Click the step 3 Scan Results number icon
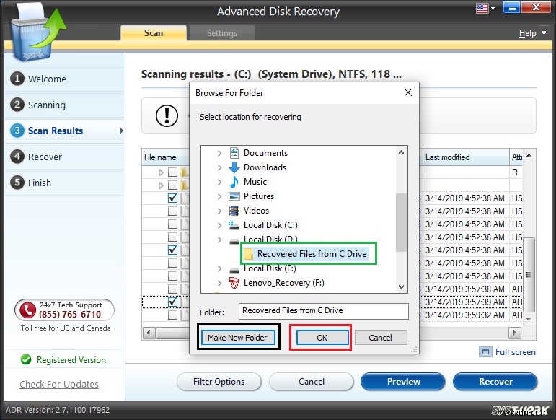Viewport: 556px width, 420px height. [x=17, y=131]
